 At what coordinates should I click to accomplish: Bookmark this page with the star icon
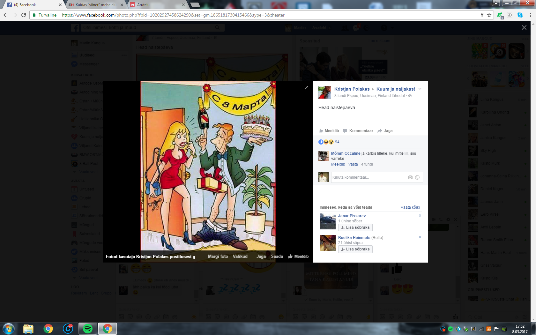coord(489,15)
